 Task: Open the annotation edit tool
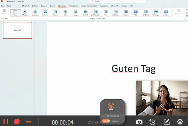pos(167,122)
